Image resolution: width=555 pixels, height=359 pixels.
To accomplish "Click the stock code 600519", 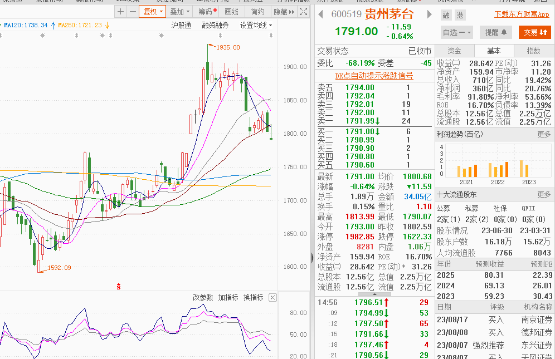I will pos(346,14).
